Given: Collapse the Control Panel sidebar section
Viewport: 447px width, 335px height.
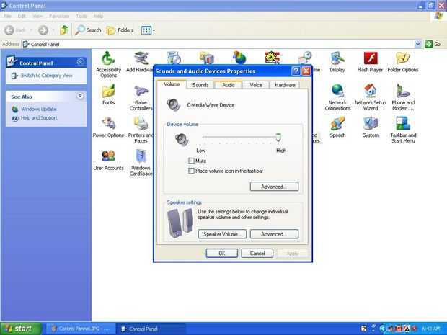Looking at the screenshot, I should tap(80, 62).
